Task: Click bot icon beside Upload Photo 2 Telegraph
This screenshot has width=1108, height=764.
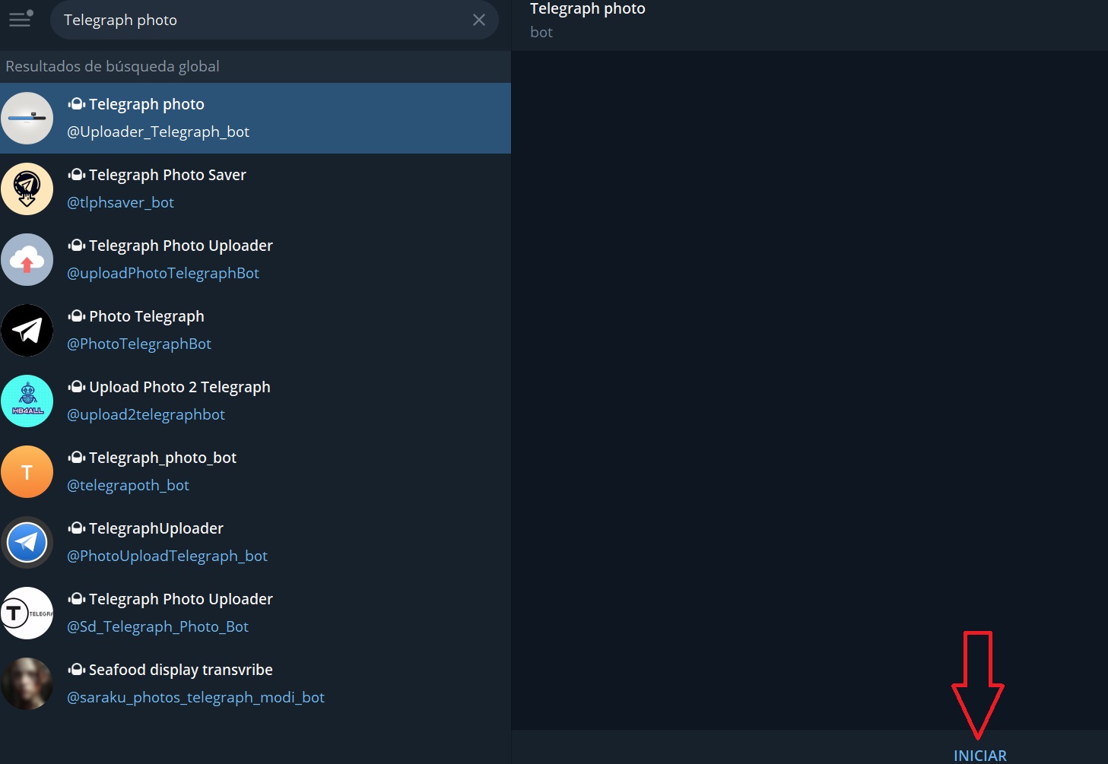Action: point(77,387)
